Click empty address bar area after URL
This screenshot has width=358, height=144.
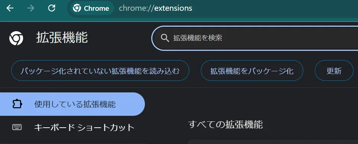point(274,9)
